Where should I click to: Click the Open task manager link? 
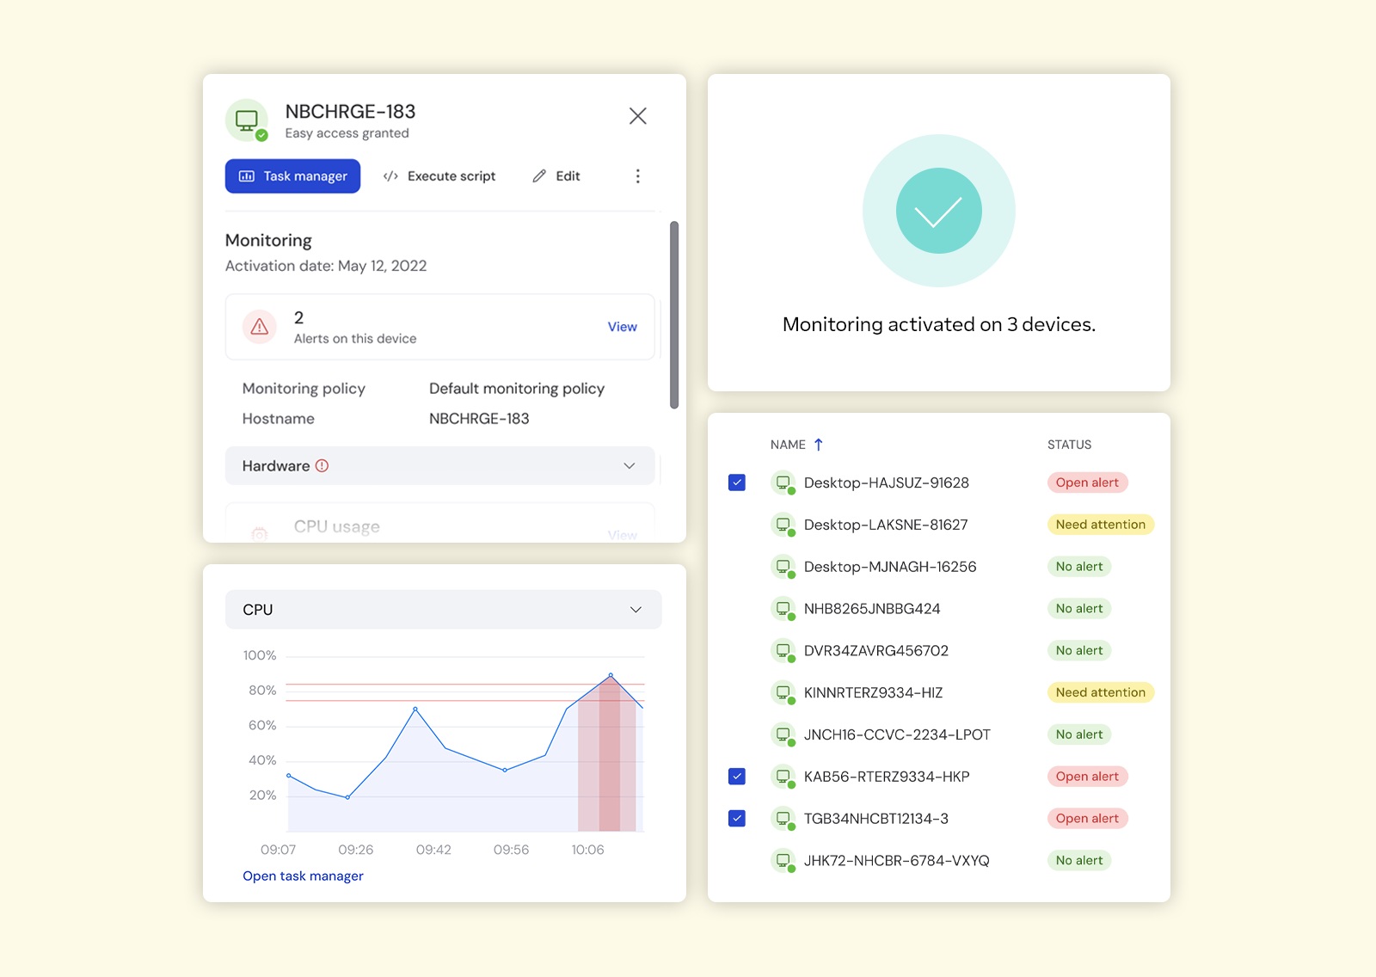click(x=303, y=876)
